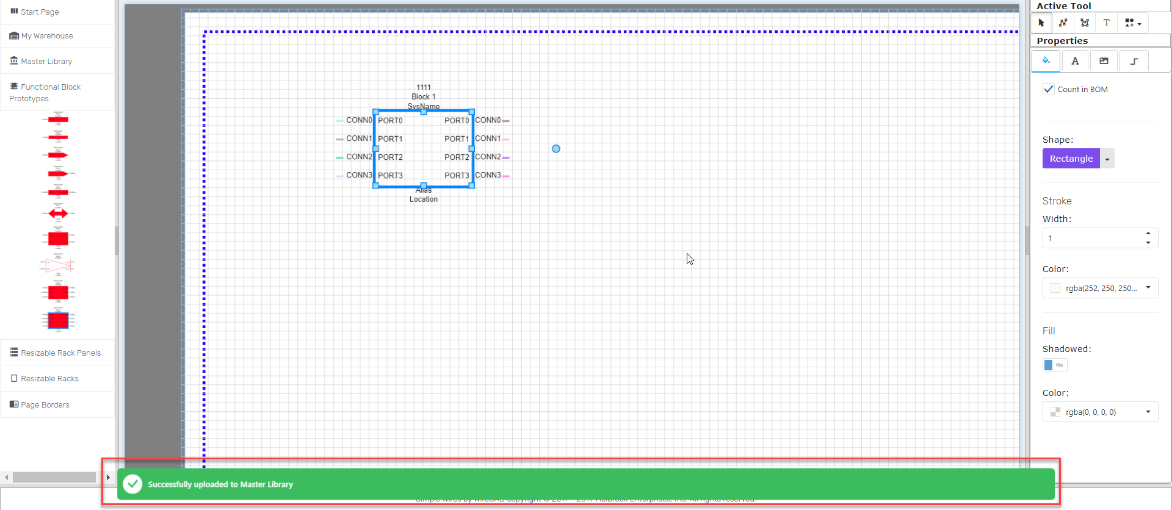The width and height of the screenshot is (1172, 510).
Task: Click the bottom-right corner handle of block
Action: (x=471, y=185)
